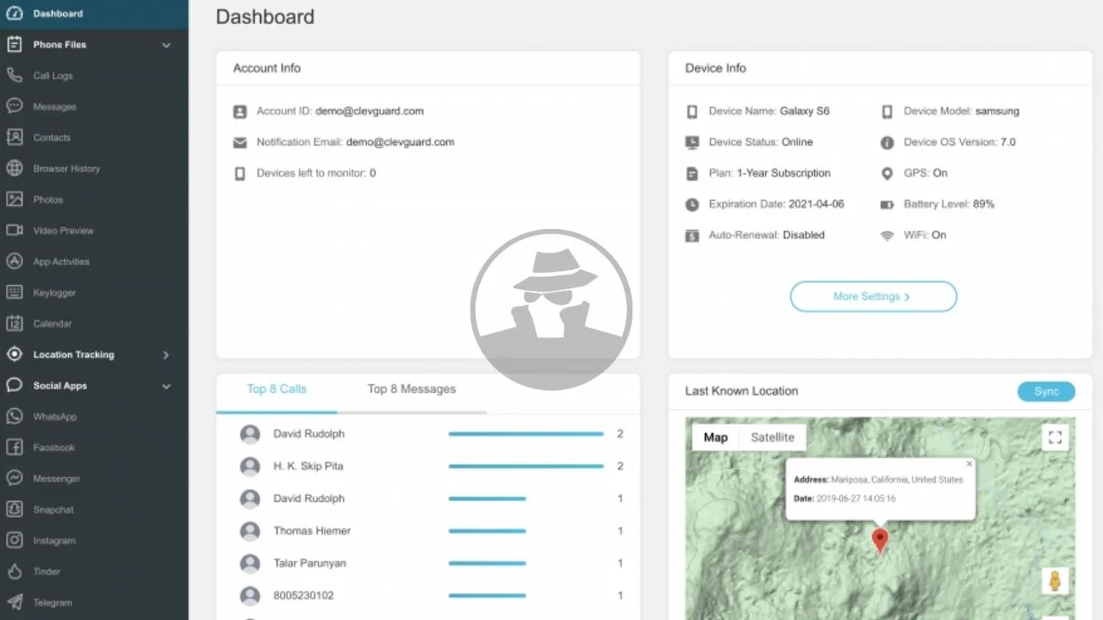
Task: Click the Video Preview camera icon
Action: tap(14, 231)
